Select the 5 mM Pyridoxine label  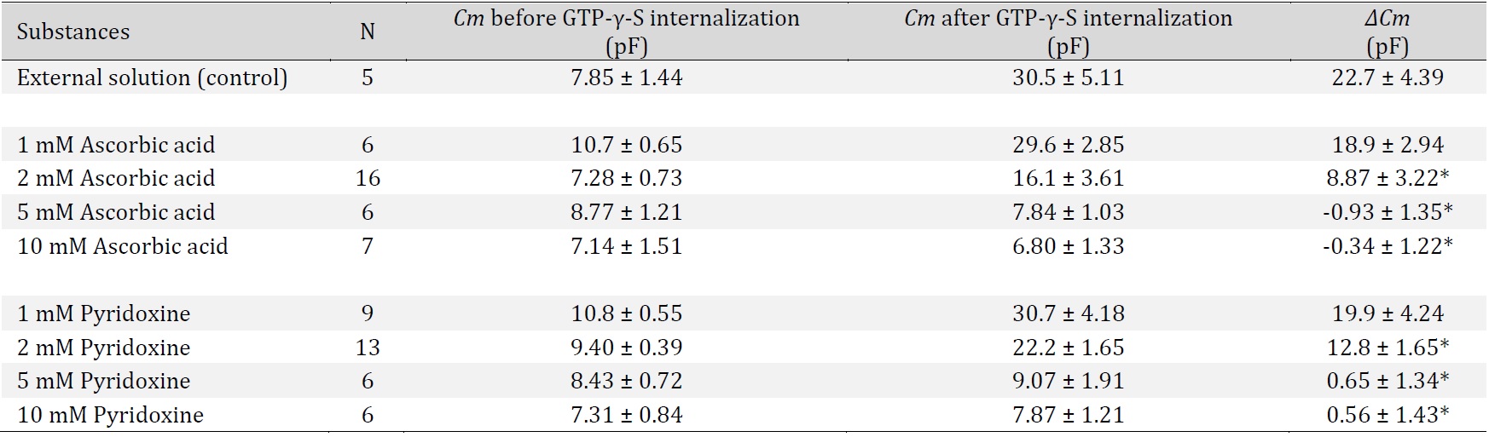coord(104,381)
